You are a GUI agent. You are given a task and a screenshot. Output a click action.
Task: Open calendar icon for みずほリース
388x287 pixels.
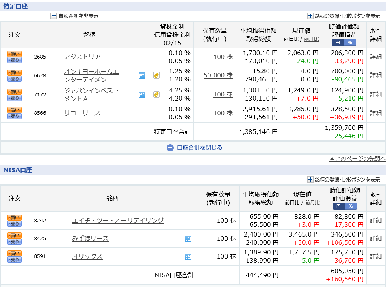point(188,239)
